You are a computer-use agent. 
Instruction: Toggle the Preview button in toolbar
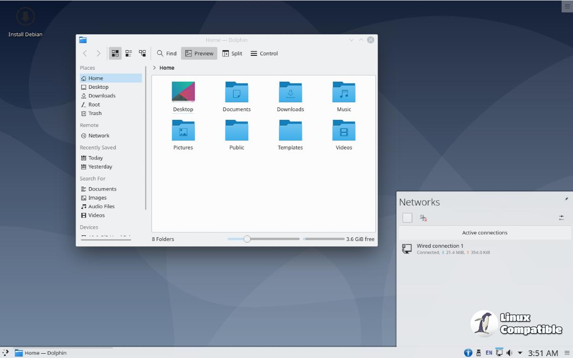point(199,53)
